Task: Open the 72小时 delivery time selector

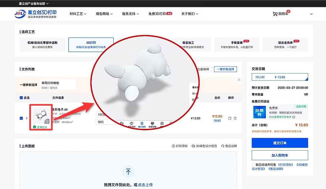Action: point(280,77)
